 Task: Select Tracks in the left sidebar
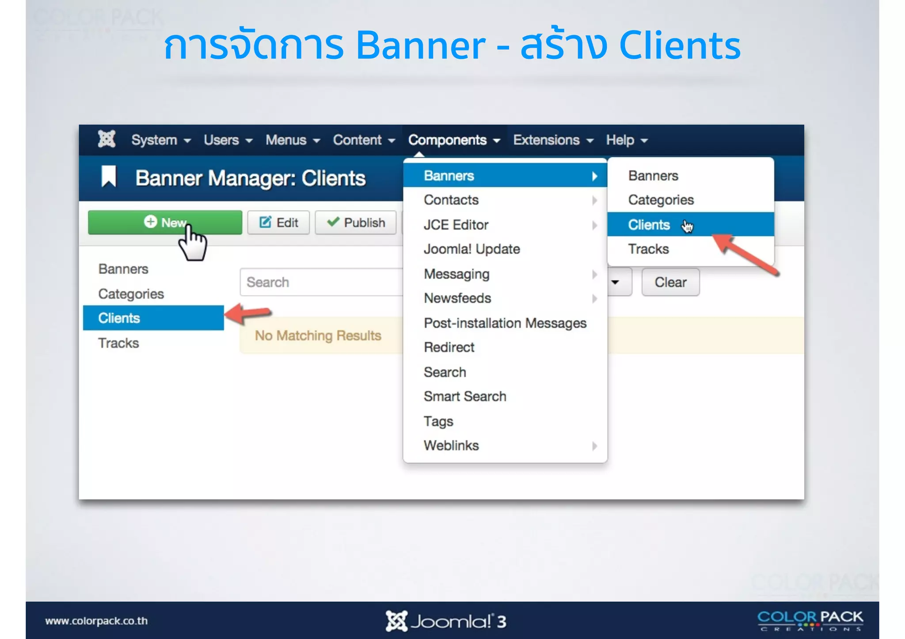coord(118,343)
